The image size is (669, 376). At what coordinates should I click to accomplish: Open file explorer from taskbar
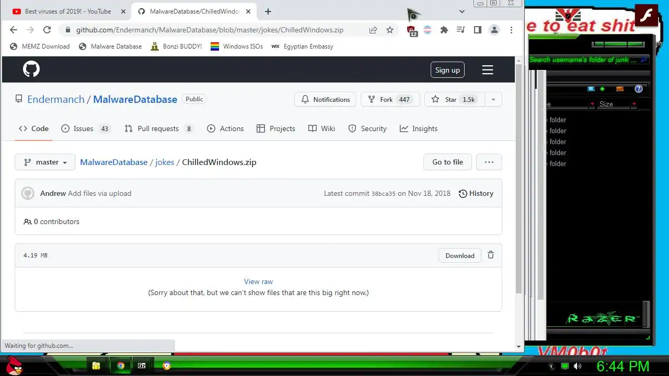coord(96,366)
